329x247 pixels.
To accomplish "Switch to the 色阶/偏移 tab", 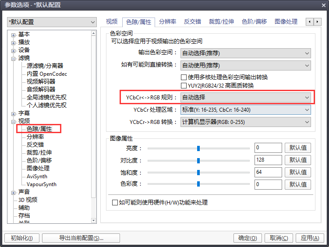I will point(254,21).
